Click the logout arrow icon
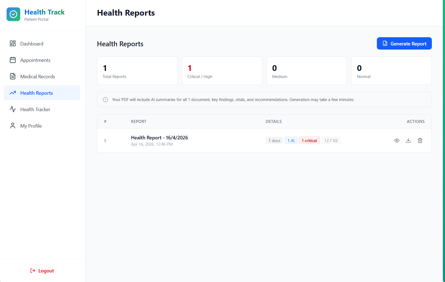Screen dimensions: 445x282 click(33, 271)
